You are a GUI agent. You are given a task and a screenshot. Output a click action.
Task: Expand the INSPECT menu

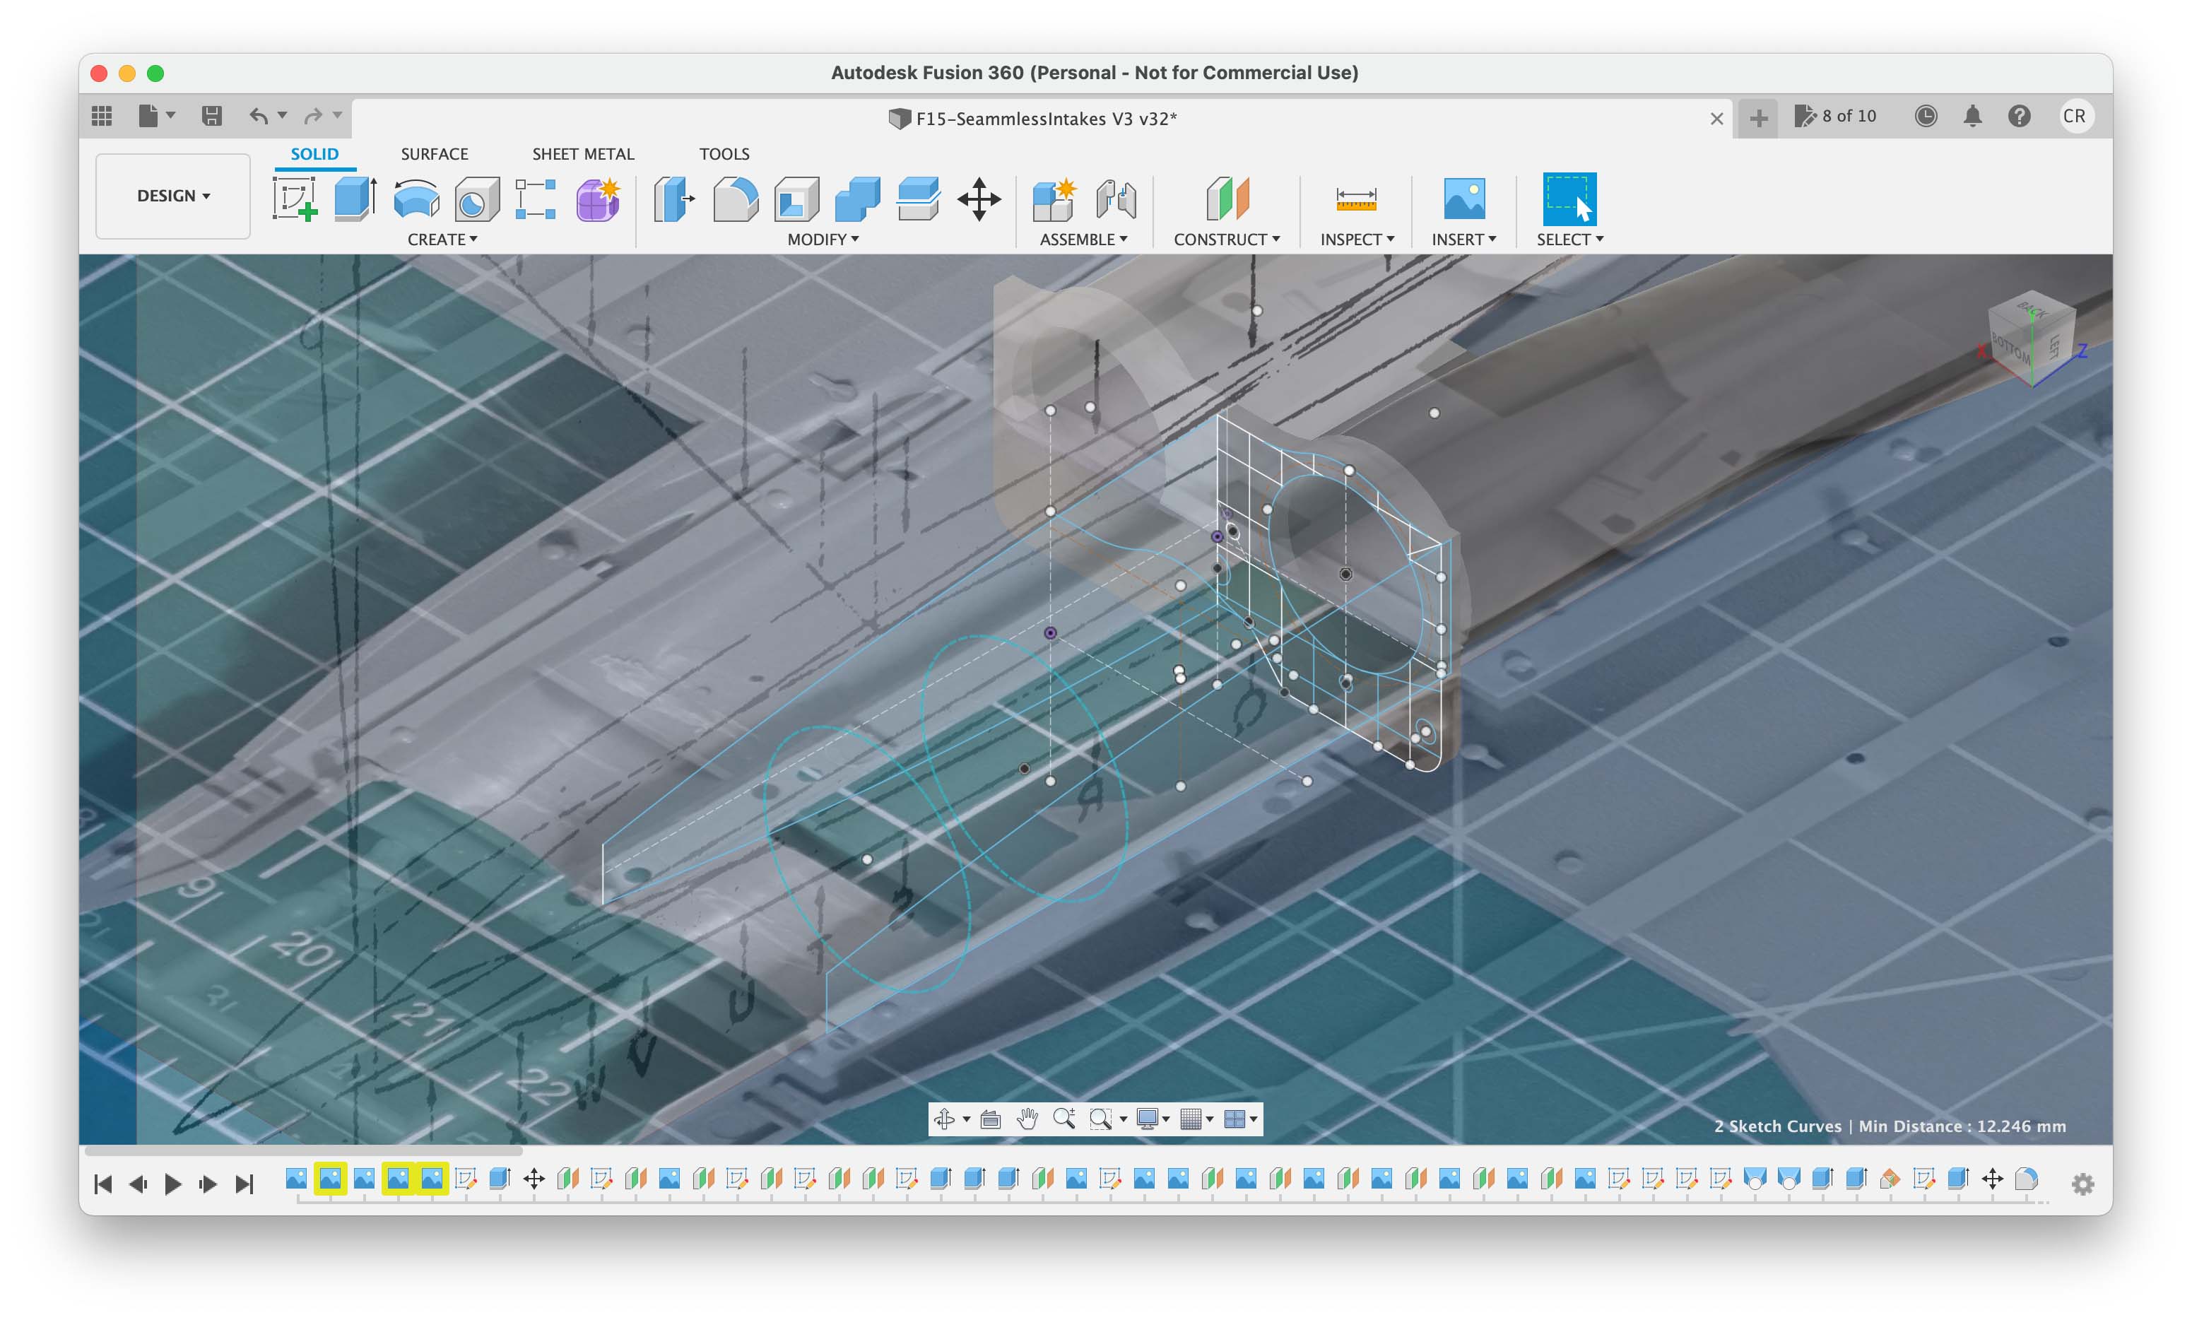pos(1357,240)
